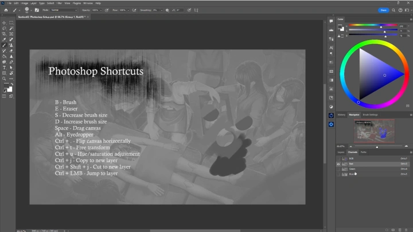Select the Zoom tool
The width and height of the screenshot is (413, 232).
click(4, 78)
